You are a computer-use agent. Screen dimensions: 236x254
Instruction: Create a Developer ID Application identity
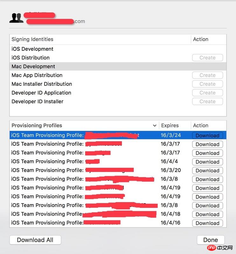pos(207,93)
